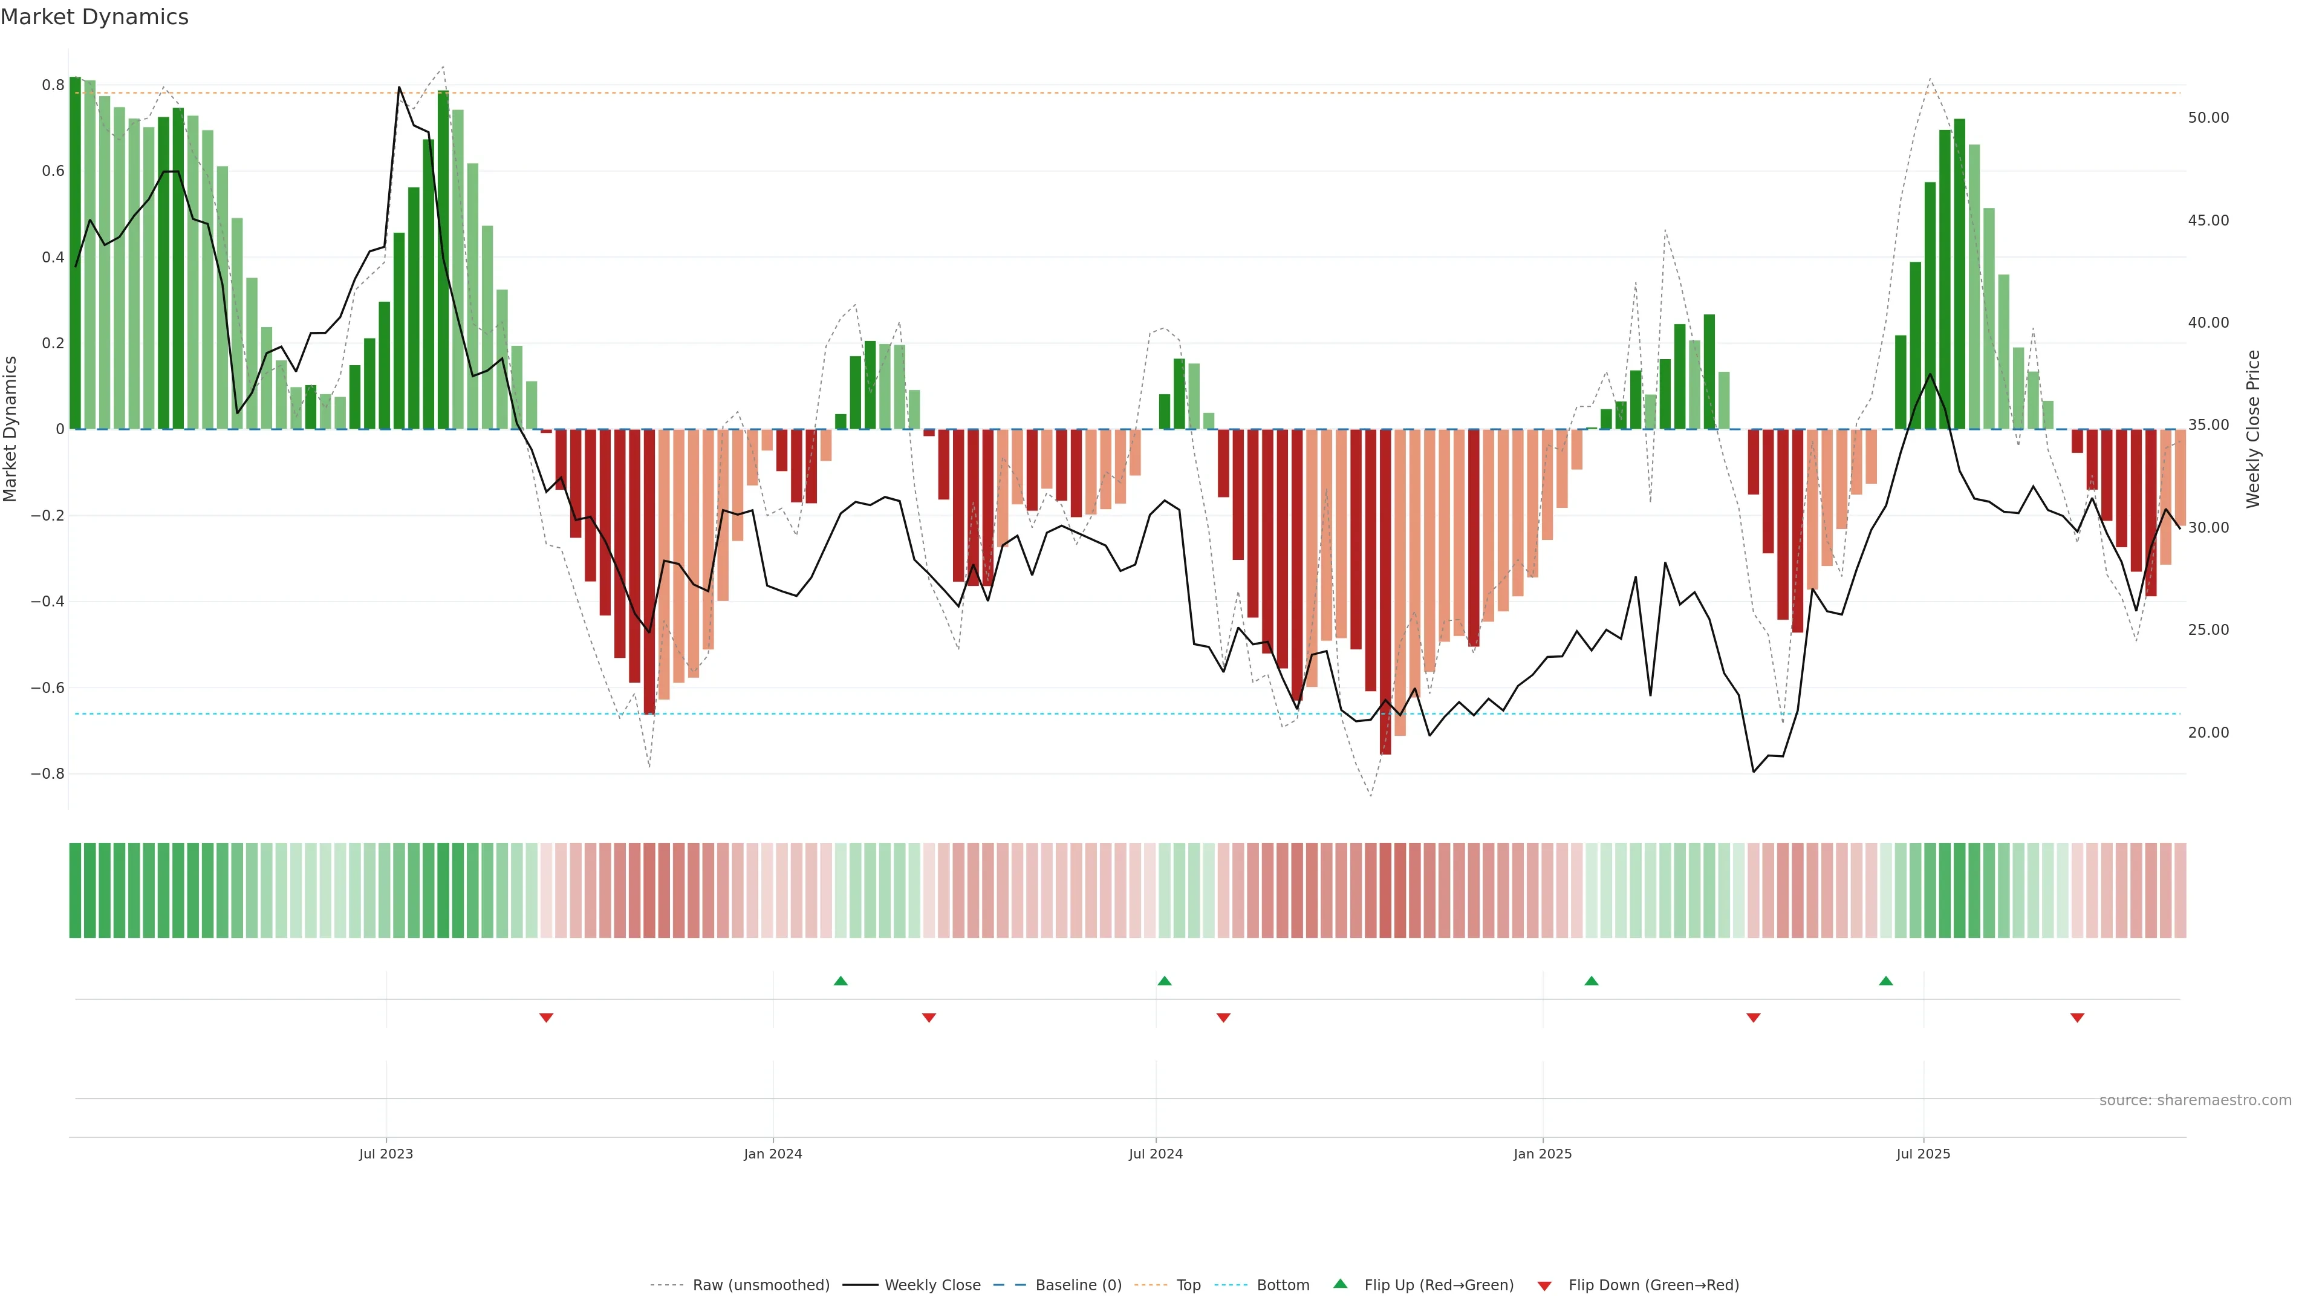Viewport: 2322px width, 1306px height.
Task: Click the Market Dynamics chart title
Action: [95, 17]
